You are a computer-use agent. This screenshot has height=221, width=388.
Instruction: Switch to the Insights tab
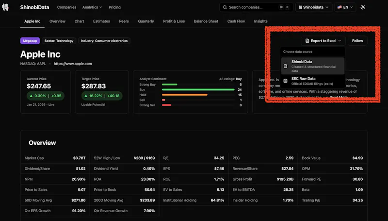point(260,21)
